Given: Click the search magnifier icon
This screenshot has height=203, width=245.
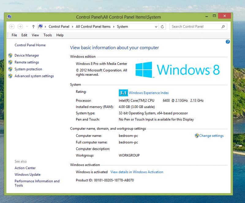Looking at the screenshot, I should [223, 27].
